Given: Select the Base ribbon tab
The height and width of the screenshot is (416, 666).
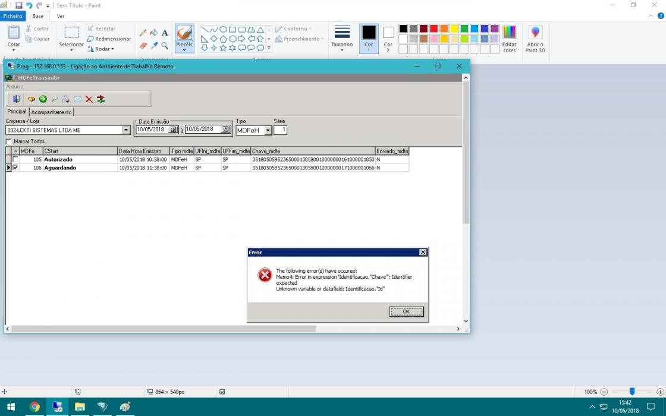Looking at the screenshot, I should [38, 16].
